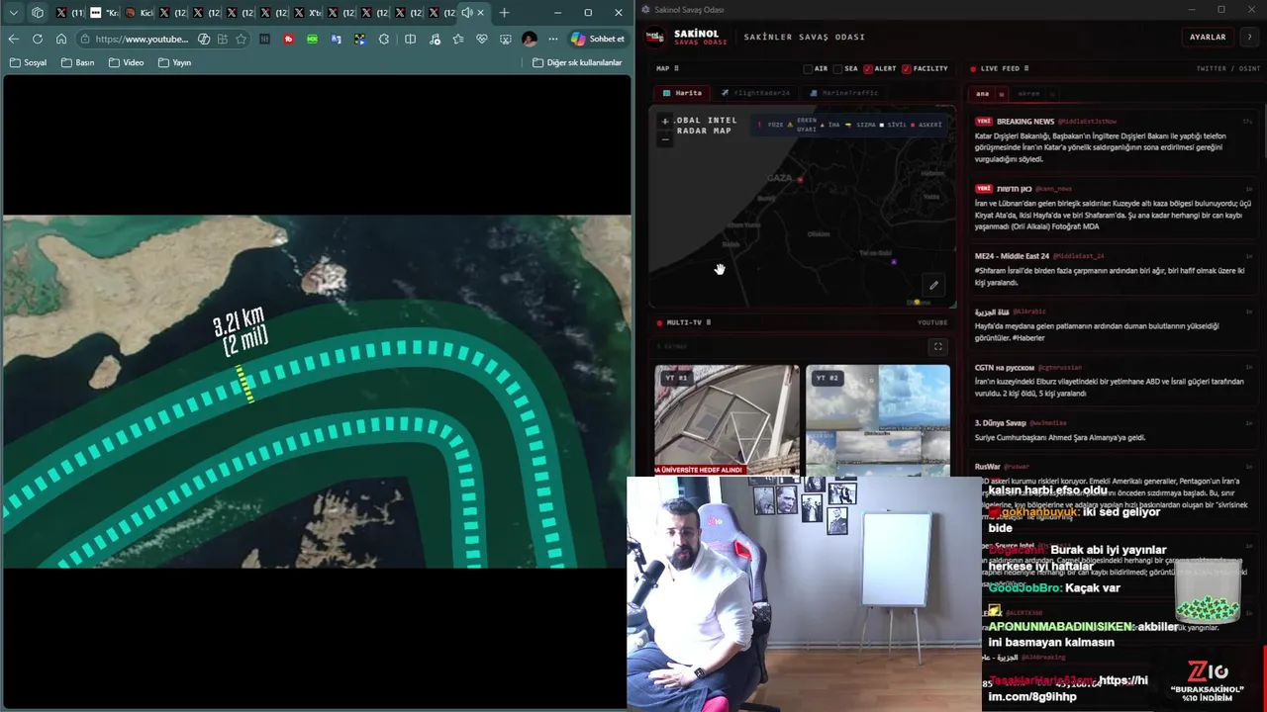
Task: Open Copilot 'Sohbet et' button
Action: point(598,39)
